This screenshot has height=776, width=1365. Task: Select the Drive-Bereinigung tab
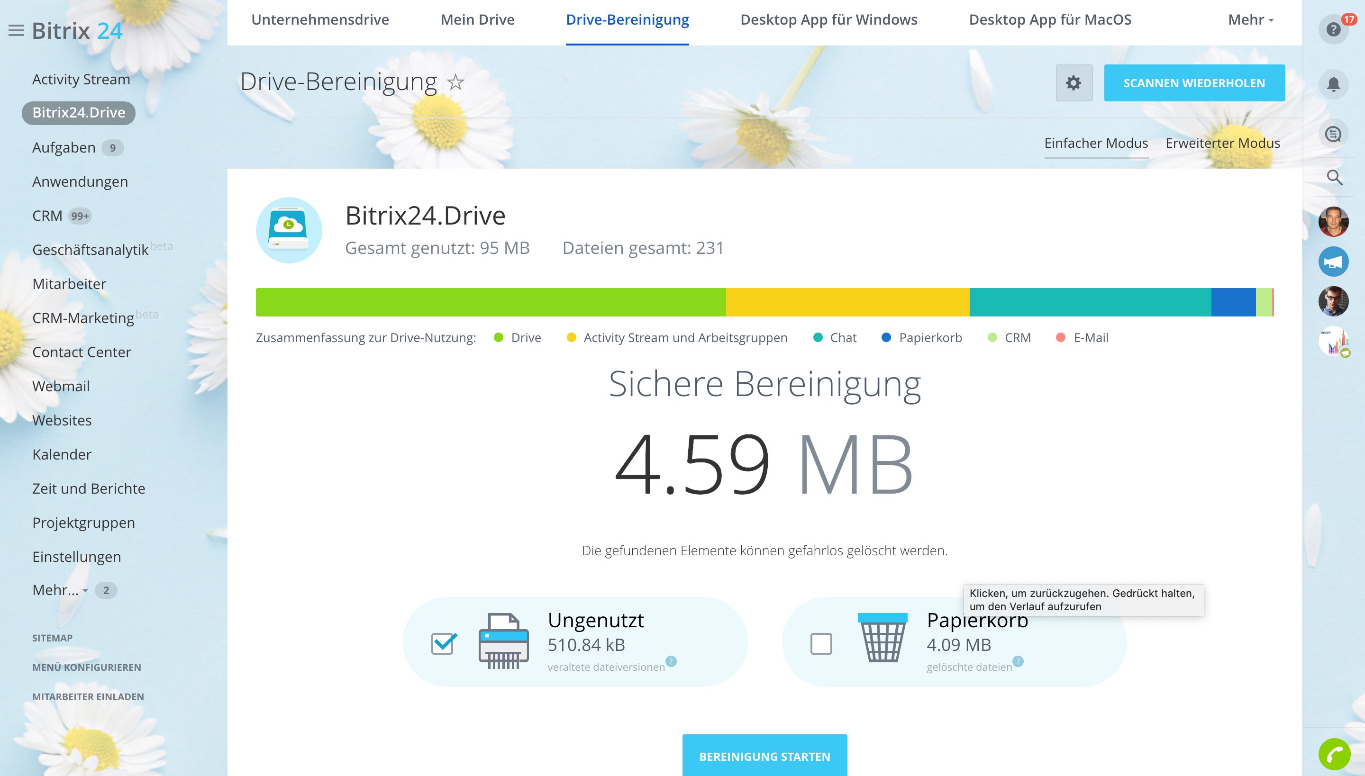[627, 20]
